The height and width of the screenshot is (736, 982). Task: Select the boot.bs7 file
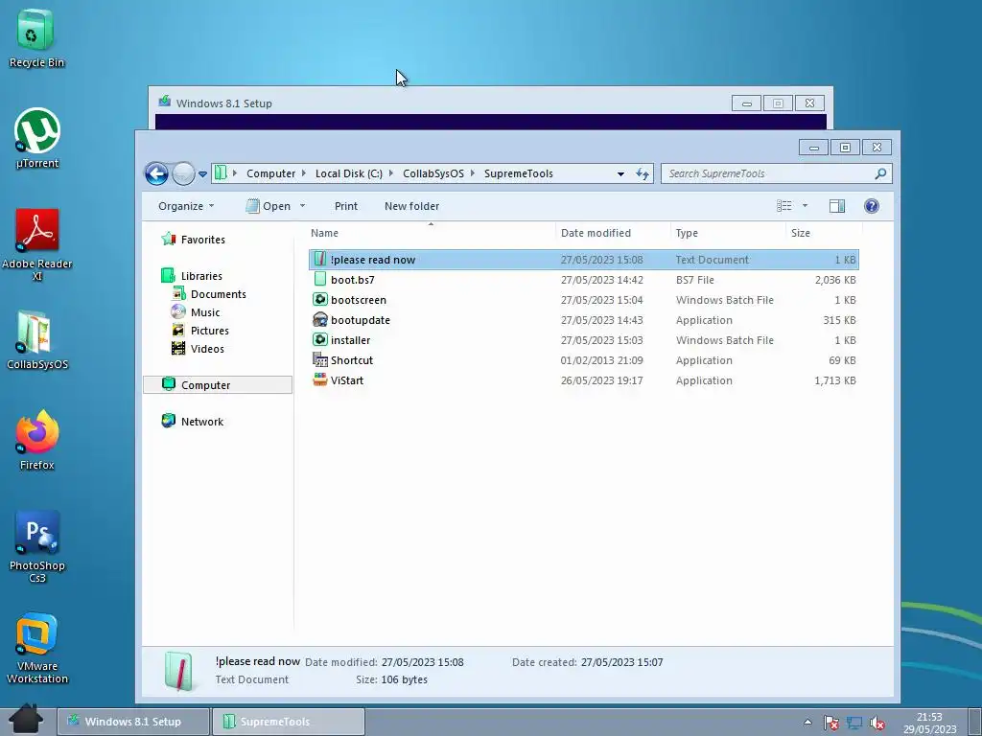click(x=584, y=280)
